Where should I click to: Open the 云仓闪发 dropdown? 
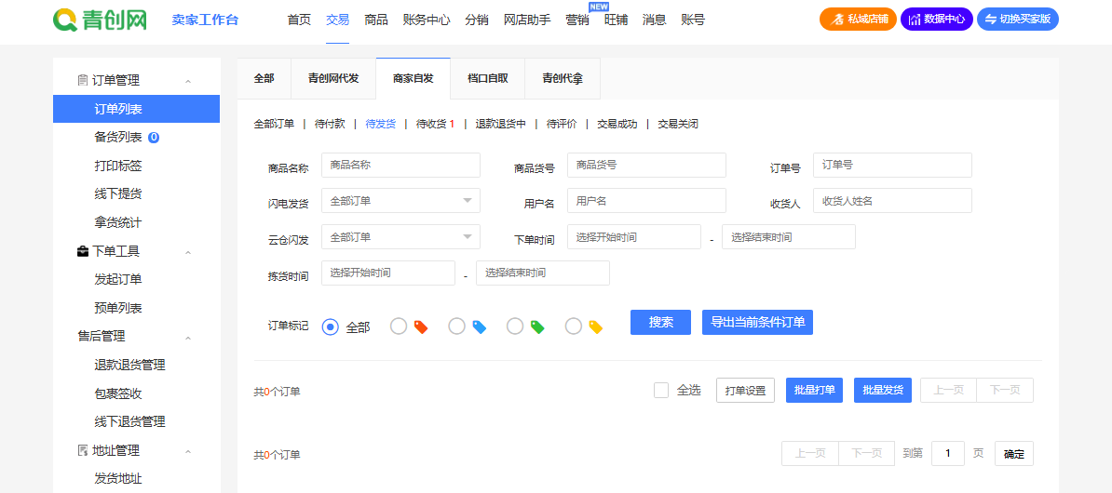point(400,237)
